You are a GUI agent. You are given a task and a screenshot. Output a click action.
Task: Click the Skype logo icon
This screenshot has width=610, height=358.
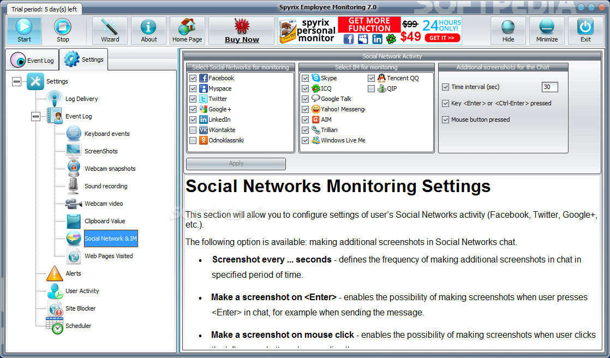(x=315, y=78)
